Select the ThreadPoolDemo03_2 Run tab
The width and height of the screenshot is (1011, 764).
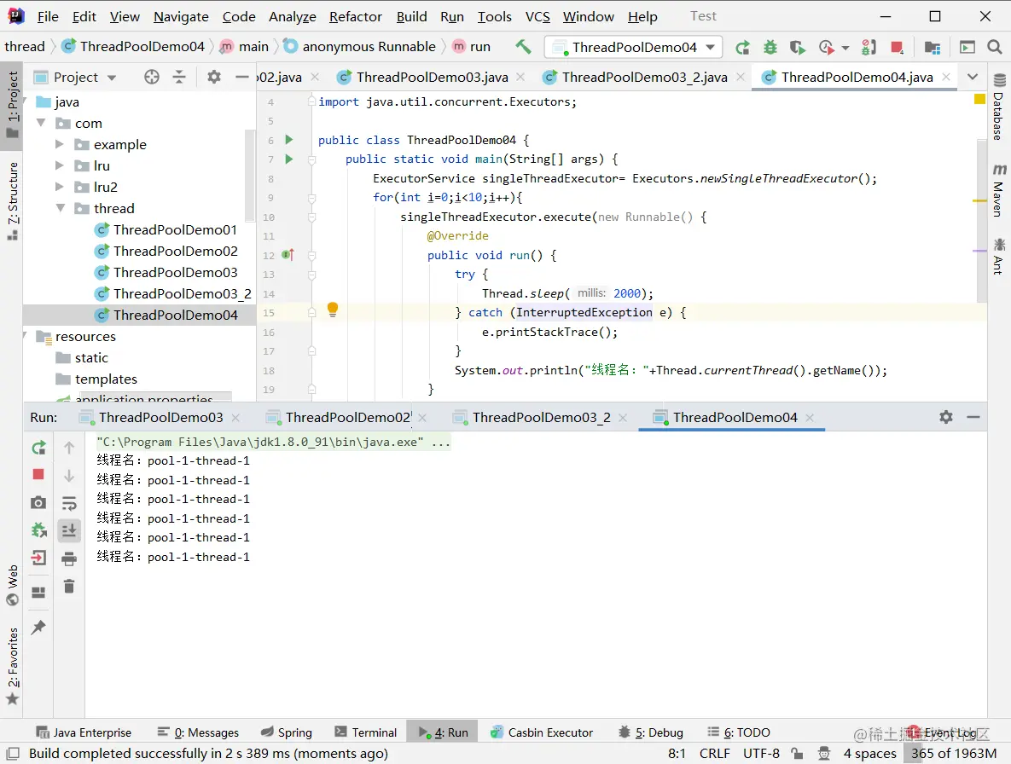[541, 418]
